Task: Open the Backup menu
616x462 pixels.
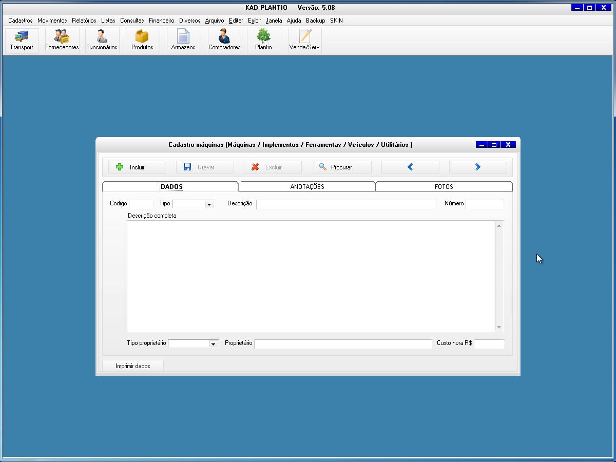Action: [316, 21]
